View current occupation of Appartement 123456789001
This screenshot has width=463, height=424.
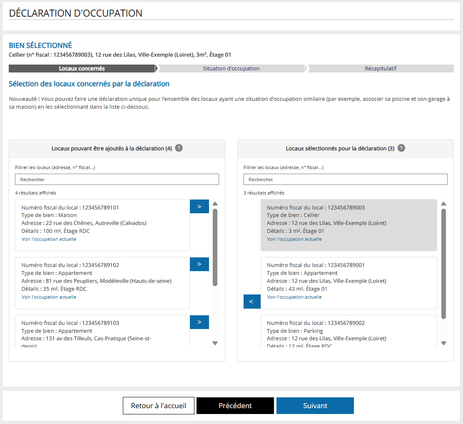click(x=294, y=297)
